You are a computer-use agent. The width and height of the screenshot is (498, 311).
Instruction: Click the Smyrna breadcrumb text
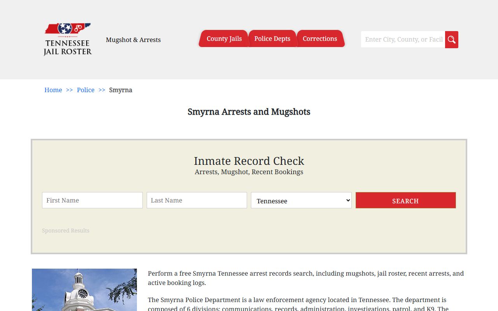click(121, 90)
